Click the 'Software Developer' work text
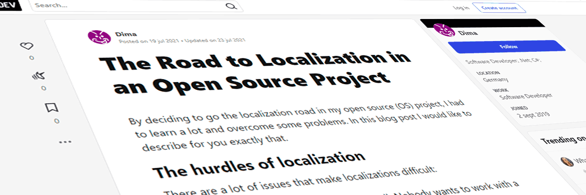The image size is (586, 195). coord(525,96)
